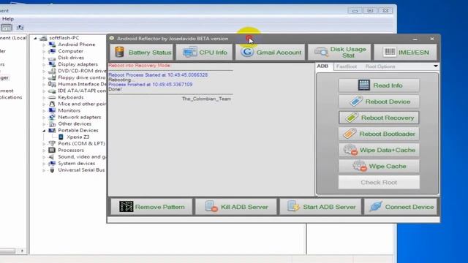Click Remove Pattern
Viewport: 468px width, 263px height.
point(151,207)
